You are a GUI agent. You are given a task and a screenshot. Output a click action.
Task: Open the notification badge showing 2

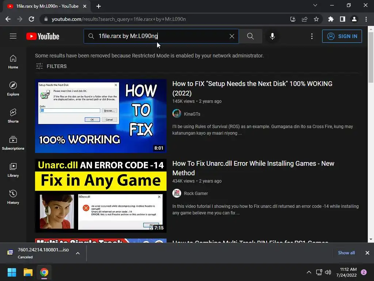pyautogui.click(x=364, y=272)
